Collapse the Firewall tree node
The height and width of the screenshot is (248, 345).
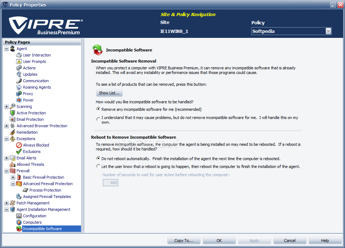(6, 171)
